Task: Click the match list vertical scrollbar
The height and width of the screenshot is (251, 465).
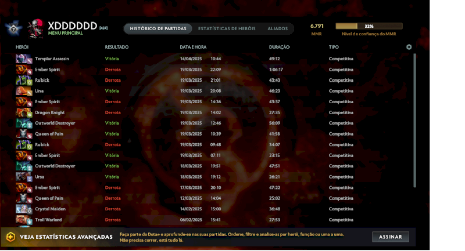Action: (414, 120)
